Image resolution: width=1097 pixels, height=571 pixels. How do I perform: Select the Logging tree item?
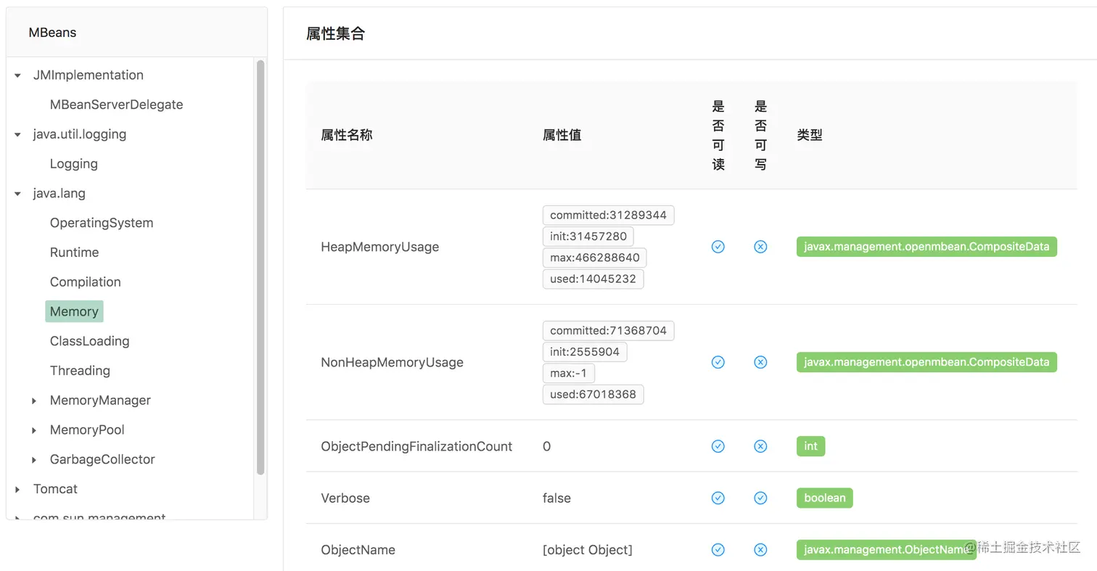pos(74,164)
